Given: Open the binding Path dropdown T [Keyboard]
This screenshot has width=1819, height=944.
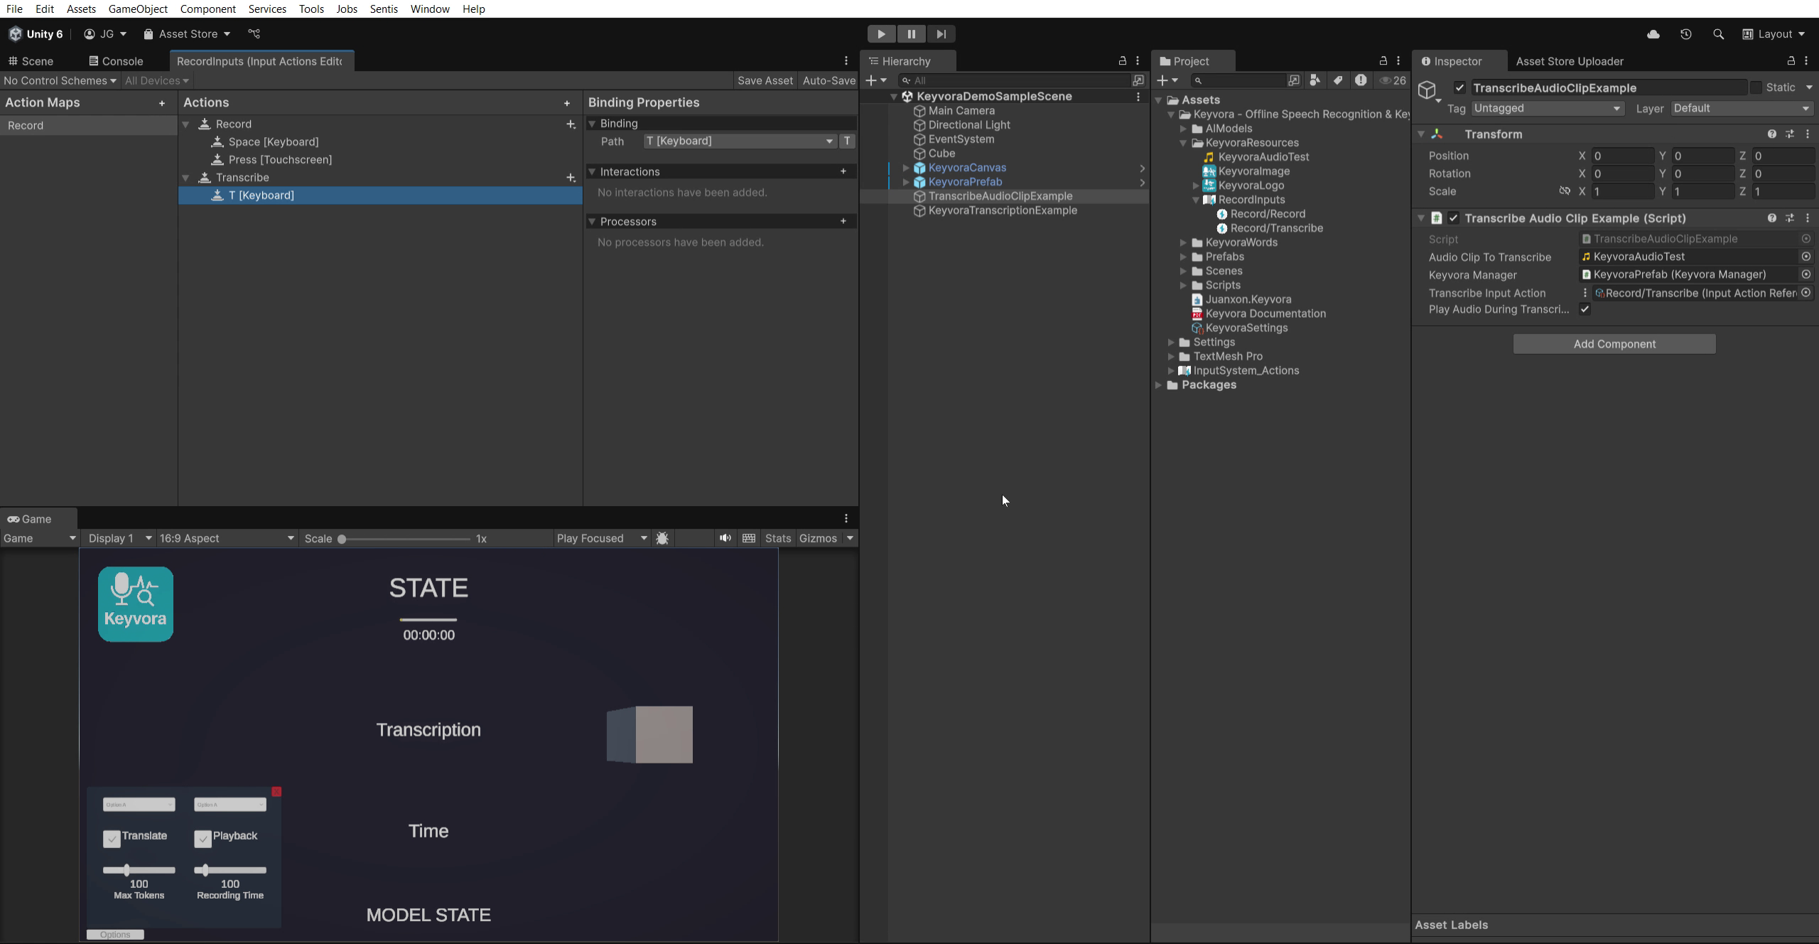Looking at the screenshot, I should click(x=740, y=141).
